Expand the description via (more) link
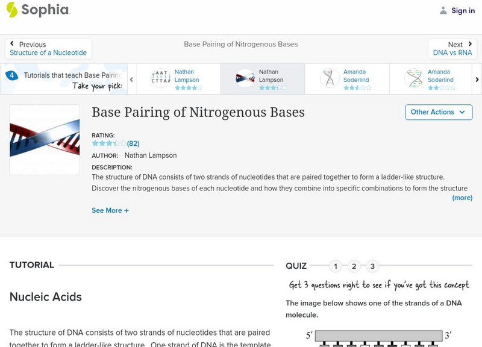 coord(462,198)
